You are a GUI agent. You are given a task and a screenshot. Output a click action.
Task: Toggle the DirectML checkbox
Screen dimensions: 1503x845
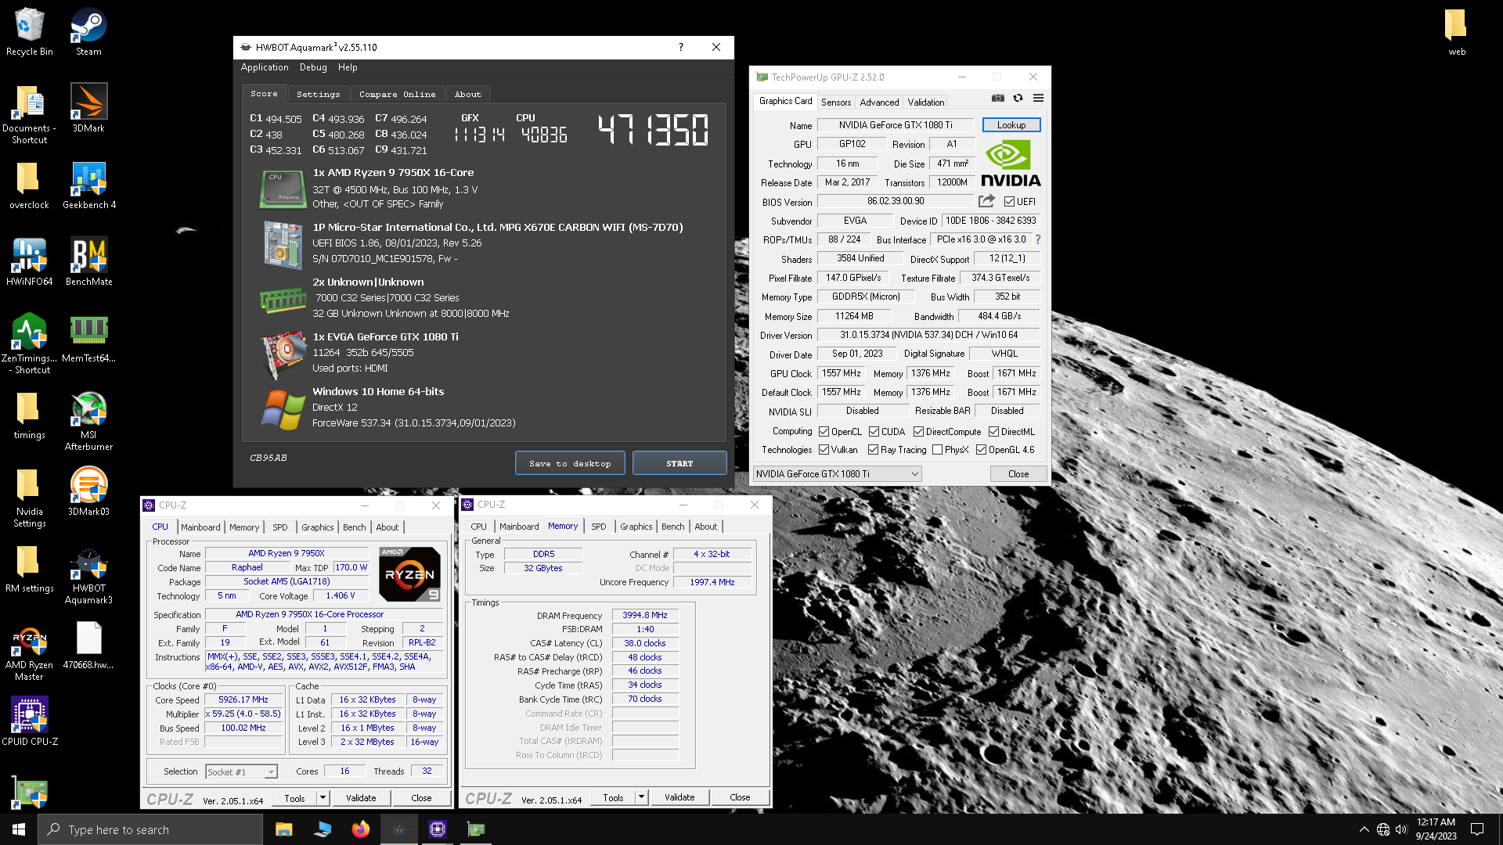[x=993, y=432]
